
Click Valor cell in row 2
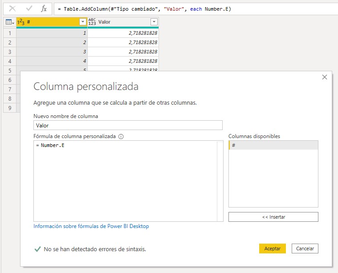123,42
